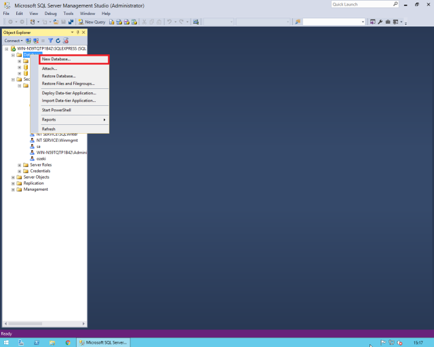Click the Toolbox icon in toolbar
The image size is (434, 347).
388,22
